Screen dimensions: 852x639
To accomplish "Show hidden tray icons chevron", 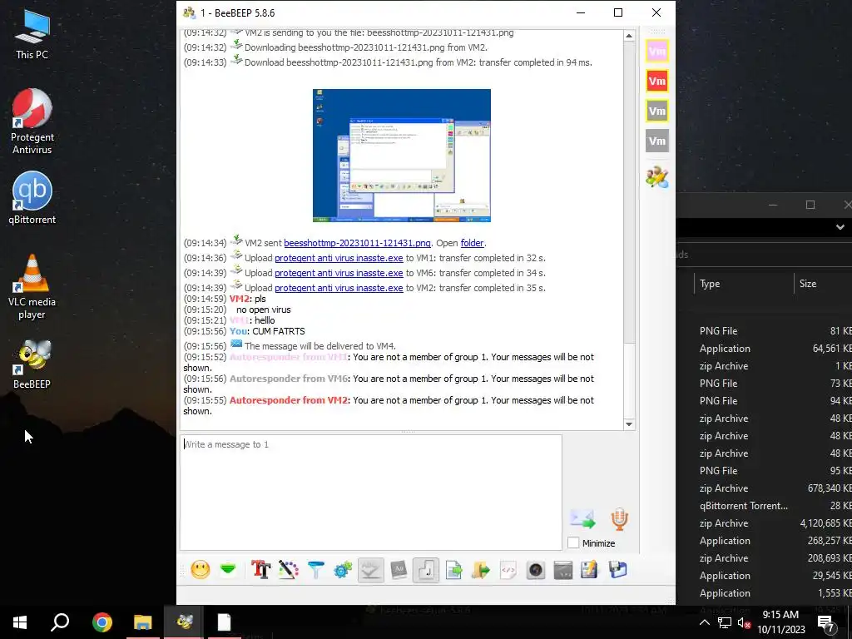I will coord(704,622).
